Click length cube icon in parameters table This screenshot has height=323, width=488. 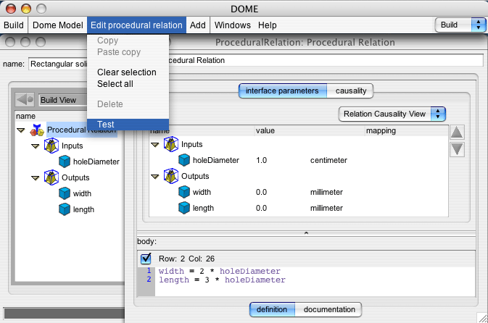184,208
